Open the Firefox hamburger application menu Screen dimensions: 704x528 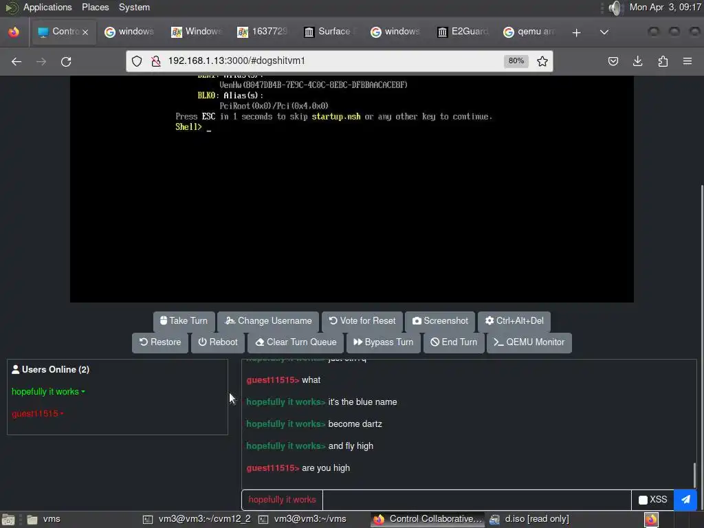coord(687,61)
